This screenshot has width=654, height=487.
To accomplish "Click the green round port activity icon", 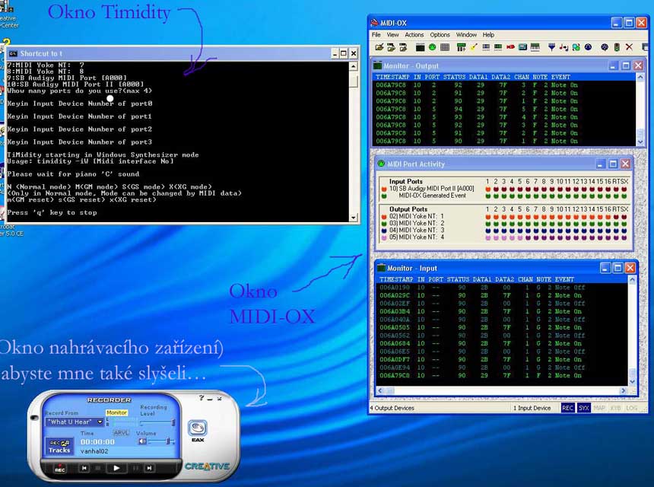I will click(x=433, y=47).
